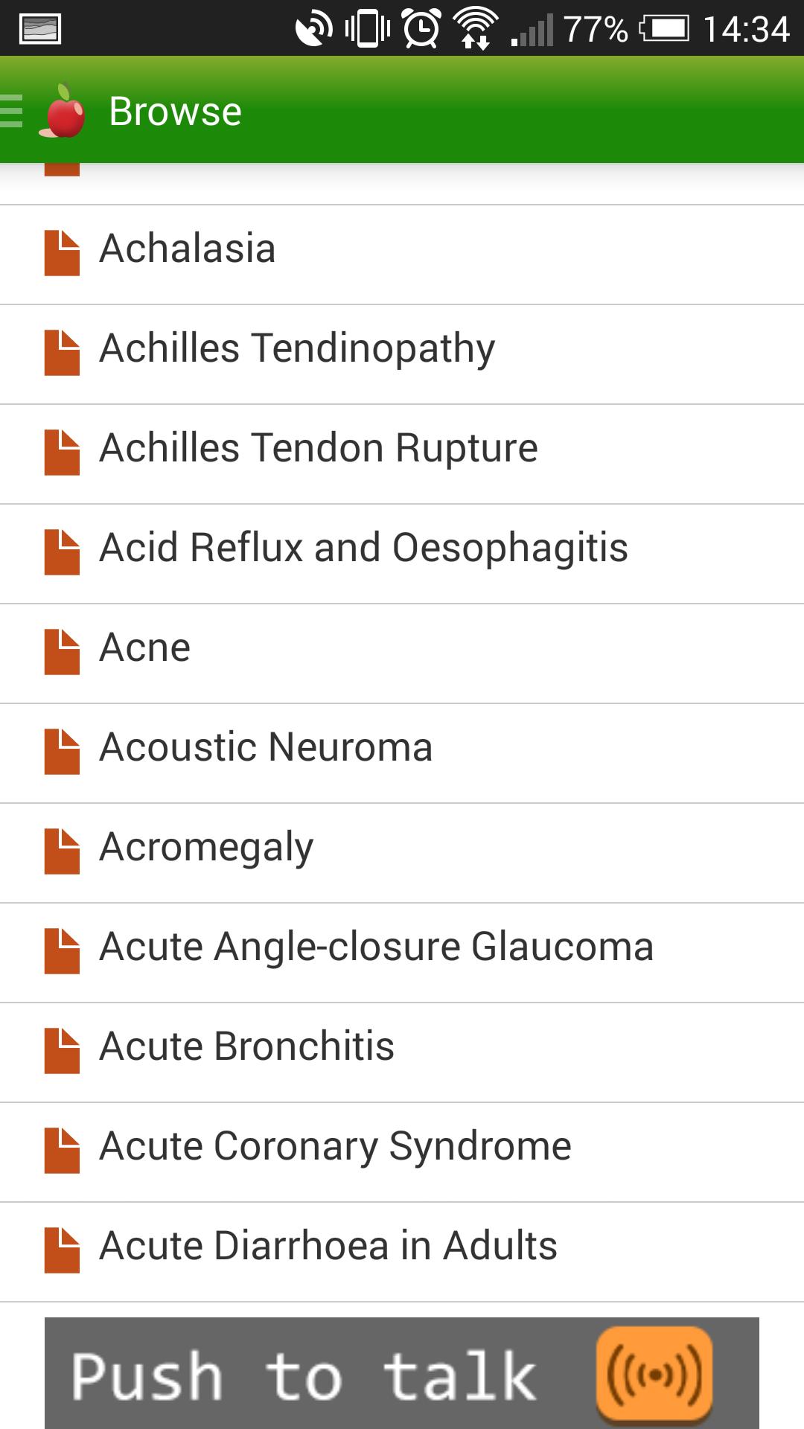Open the Achilles Tendinopathy article
Viewport: 804px width, 1429px height.
click(297, 348)
